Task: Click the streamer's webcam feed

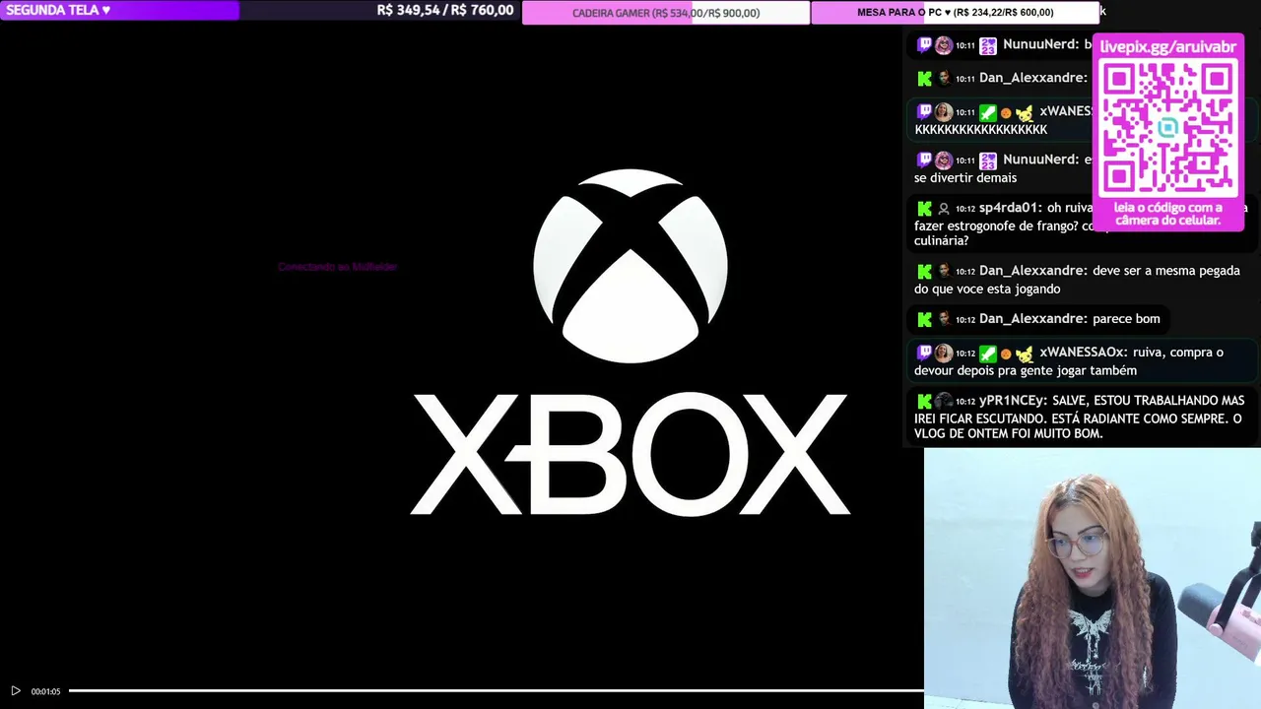Action: [x=1093, y=579]
